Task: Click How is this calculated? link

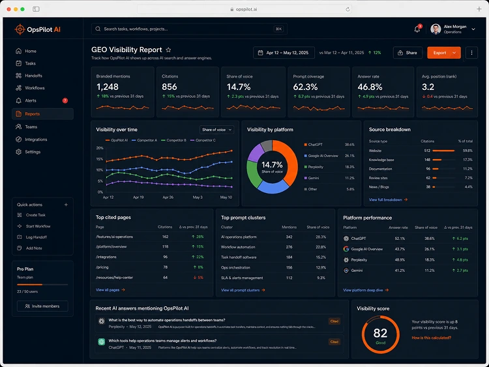Action: point(432,338)
